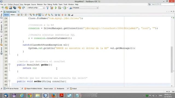Click Clean and Build Project icon
This screenshot has width=175, height=98.
click(x=52, y=8)
